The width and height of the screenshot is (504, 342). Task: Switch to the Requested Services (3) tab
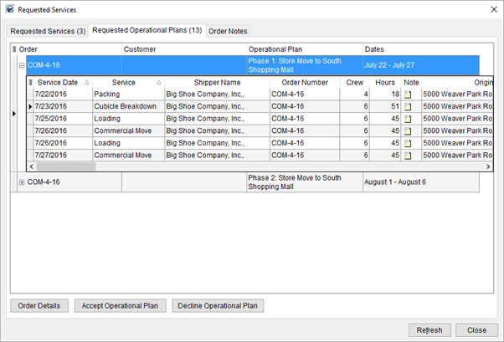click(x=48, y=32)
